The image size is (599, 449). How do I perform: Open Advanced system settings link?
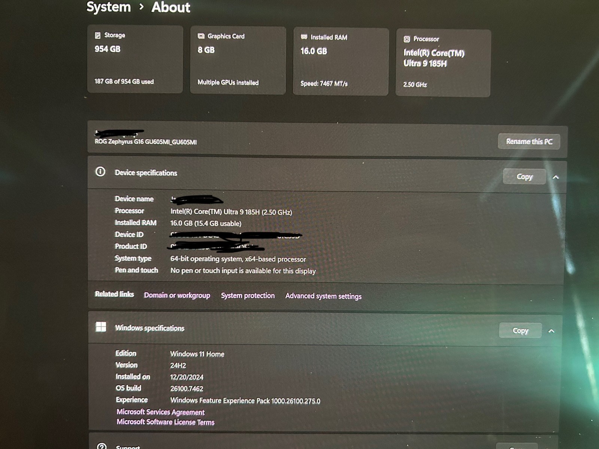coord(323,296)
